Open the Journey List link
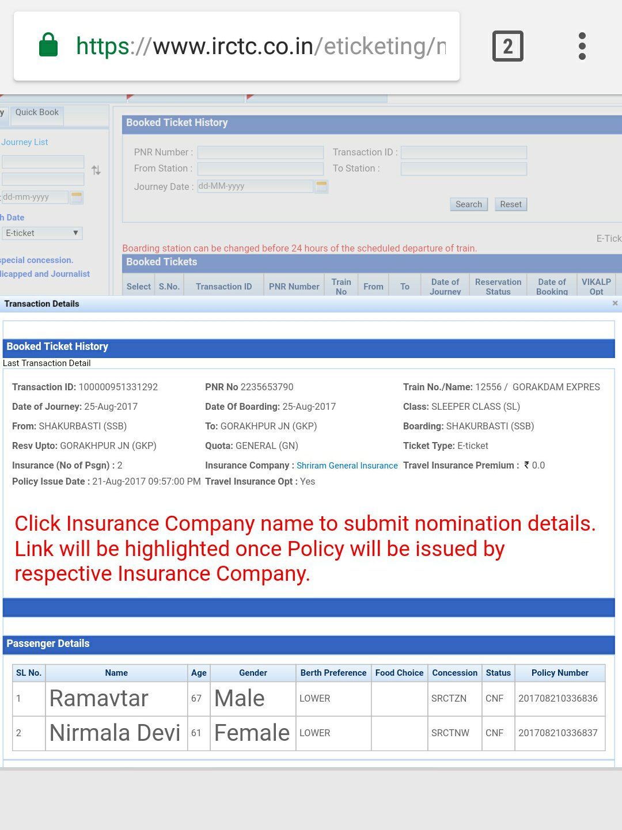 (25, 142)
